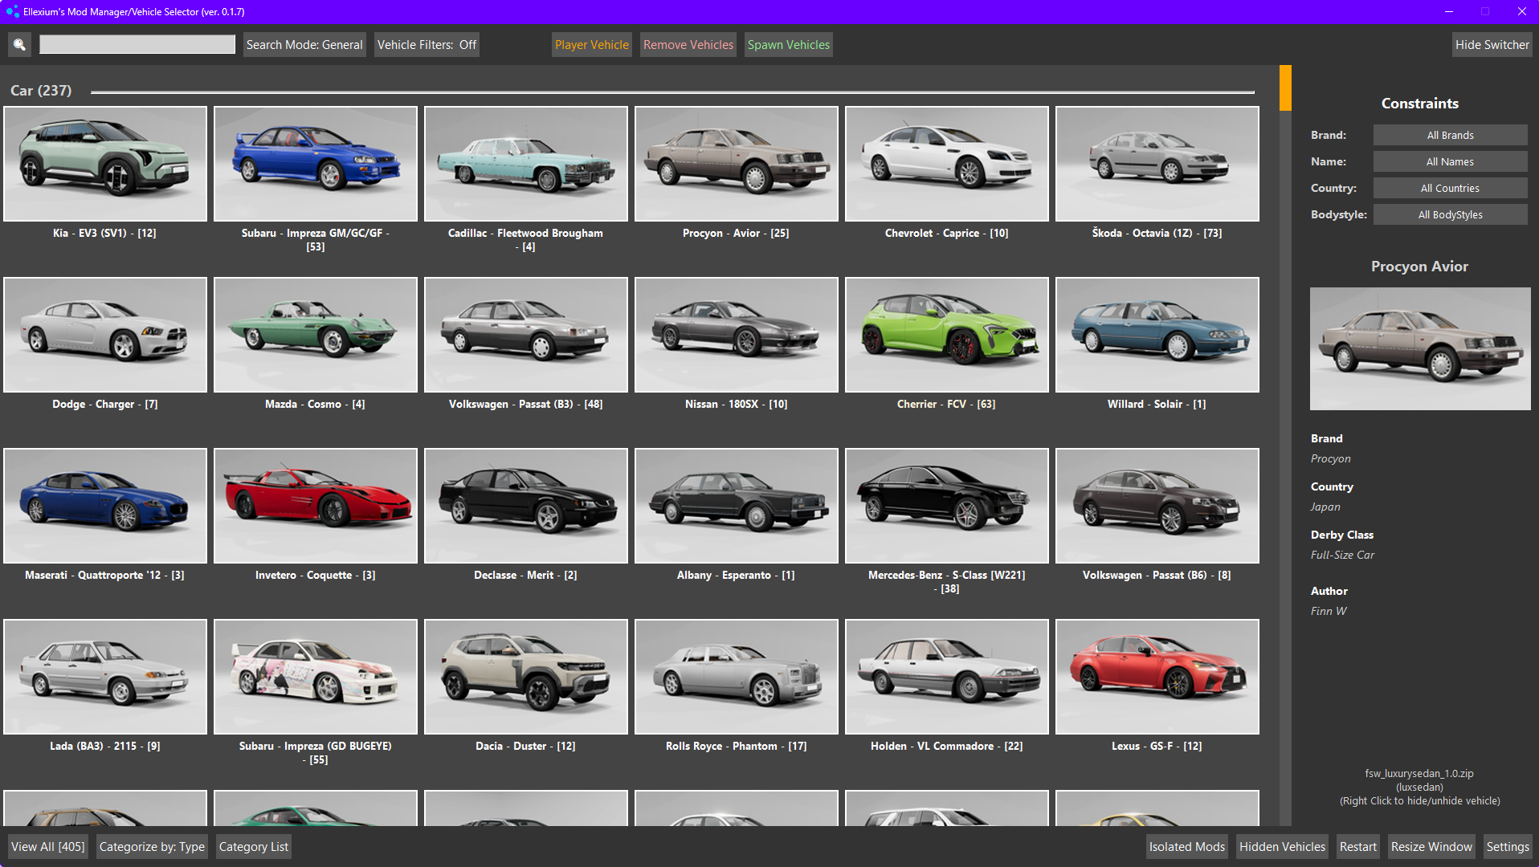This screenshot has width=1539, height=867.
Task: Open the All Brands dropdown
Action: pos(1451,135)
